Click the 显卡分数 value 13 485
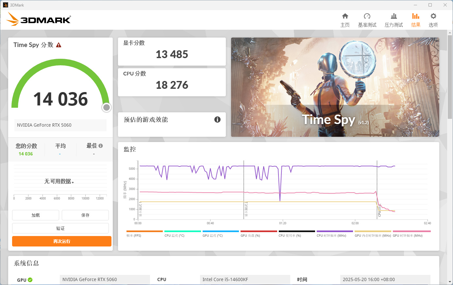The width and height of the screenshot is (453, 285). 172,54
